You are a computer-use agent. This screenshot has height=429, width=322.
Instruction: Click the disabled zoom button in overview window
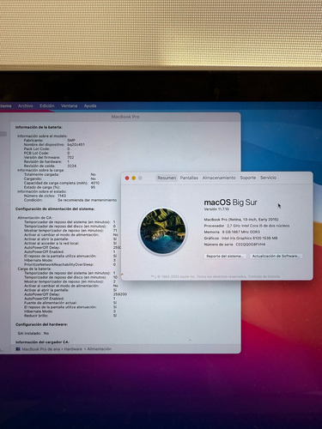click(140, 178)
